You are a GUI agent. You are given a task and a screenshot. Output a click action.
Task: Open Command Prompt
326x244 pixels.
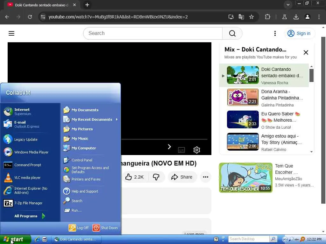(30, 165)
